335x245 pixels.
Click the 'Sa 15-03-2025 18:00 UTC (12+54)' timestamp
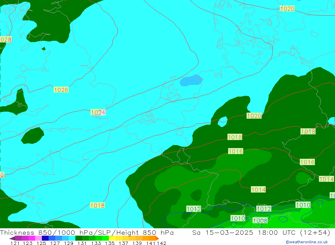tap(261, 232)
